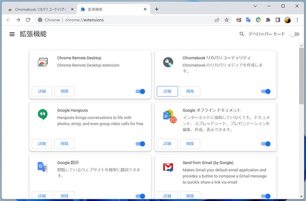This screenshot has height=201, width=306.
Task: Turn off Google Hangouts extension
Action: pos(140,144)
